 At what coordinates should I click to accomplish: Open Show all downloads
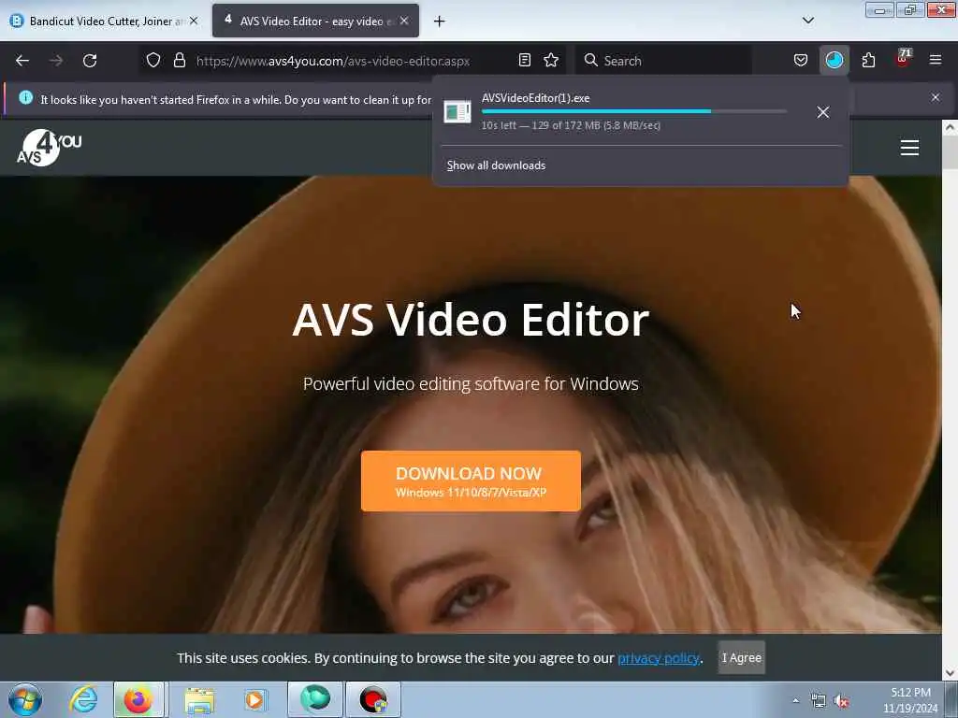click(496, 165)
